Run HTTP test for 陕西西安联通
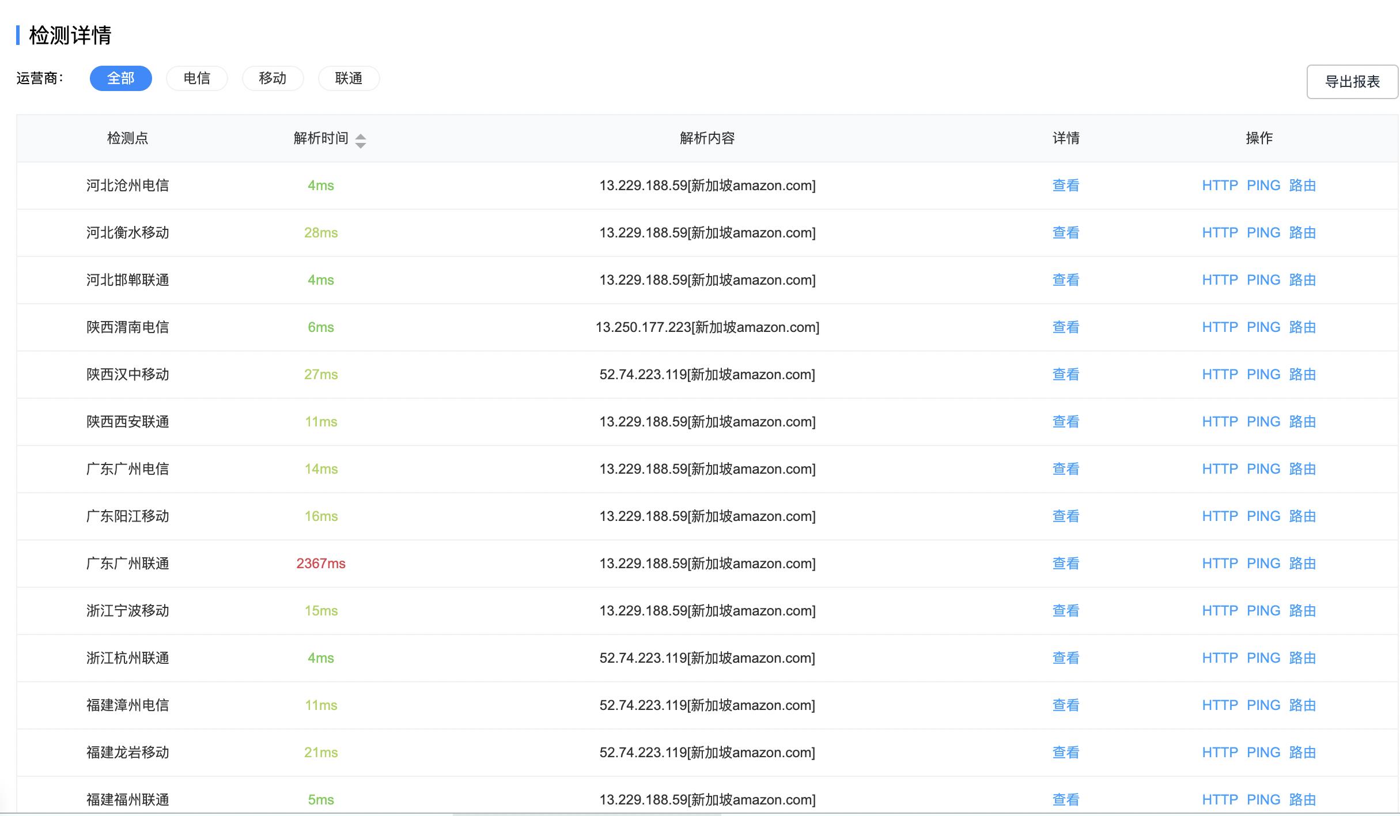Screen dimensions: 1400x816 1220,422
